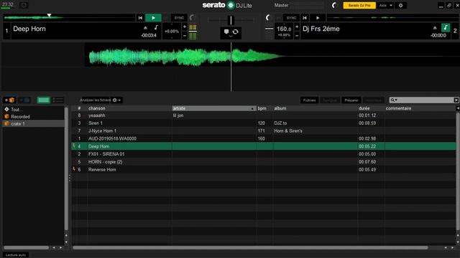Click deck 1 beatgrid meter icon

(x=193, y=32)
